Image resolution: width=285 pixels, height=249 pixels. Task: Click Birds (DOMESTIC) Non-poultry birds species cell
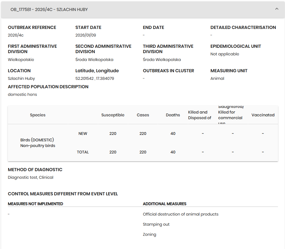38,143
